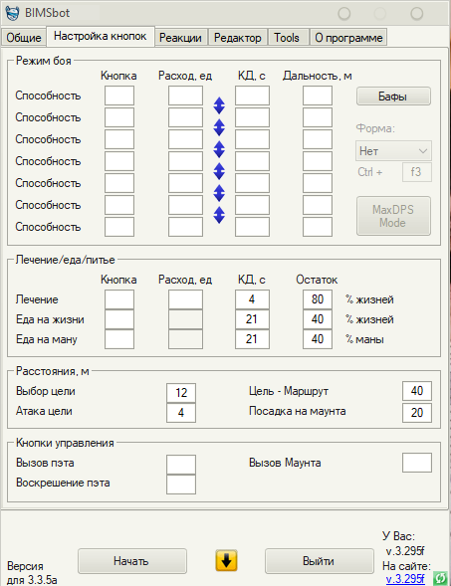This screenshot has width=451, height=586.
Task: Click the Ctrl + f3 key field
Action: click(417, 172)
